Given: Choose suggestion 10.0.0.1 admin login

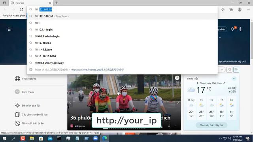Looking at the screenshot, I should [122, 36].
